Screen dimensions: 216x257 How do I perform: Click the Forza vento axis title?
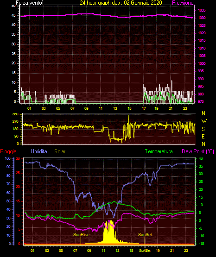30,3
